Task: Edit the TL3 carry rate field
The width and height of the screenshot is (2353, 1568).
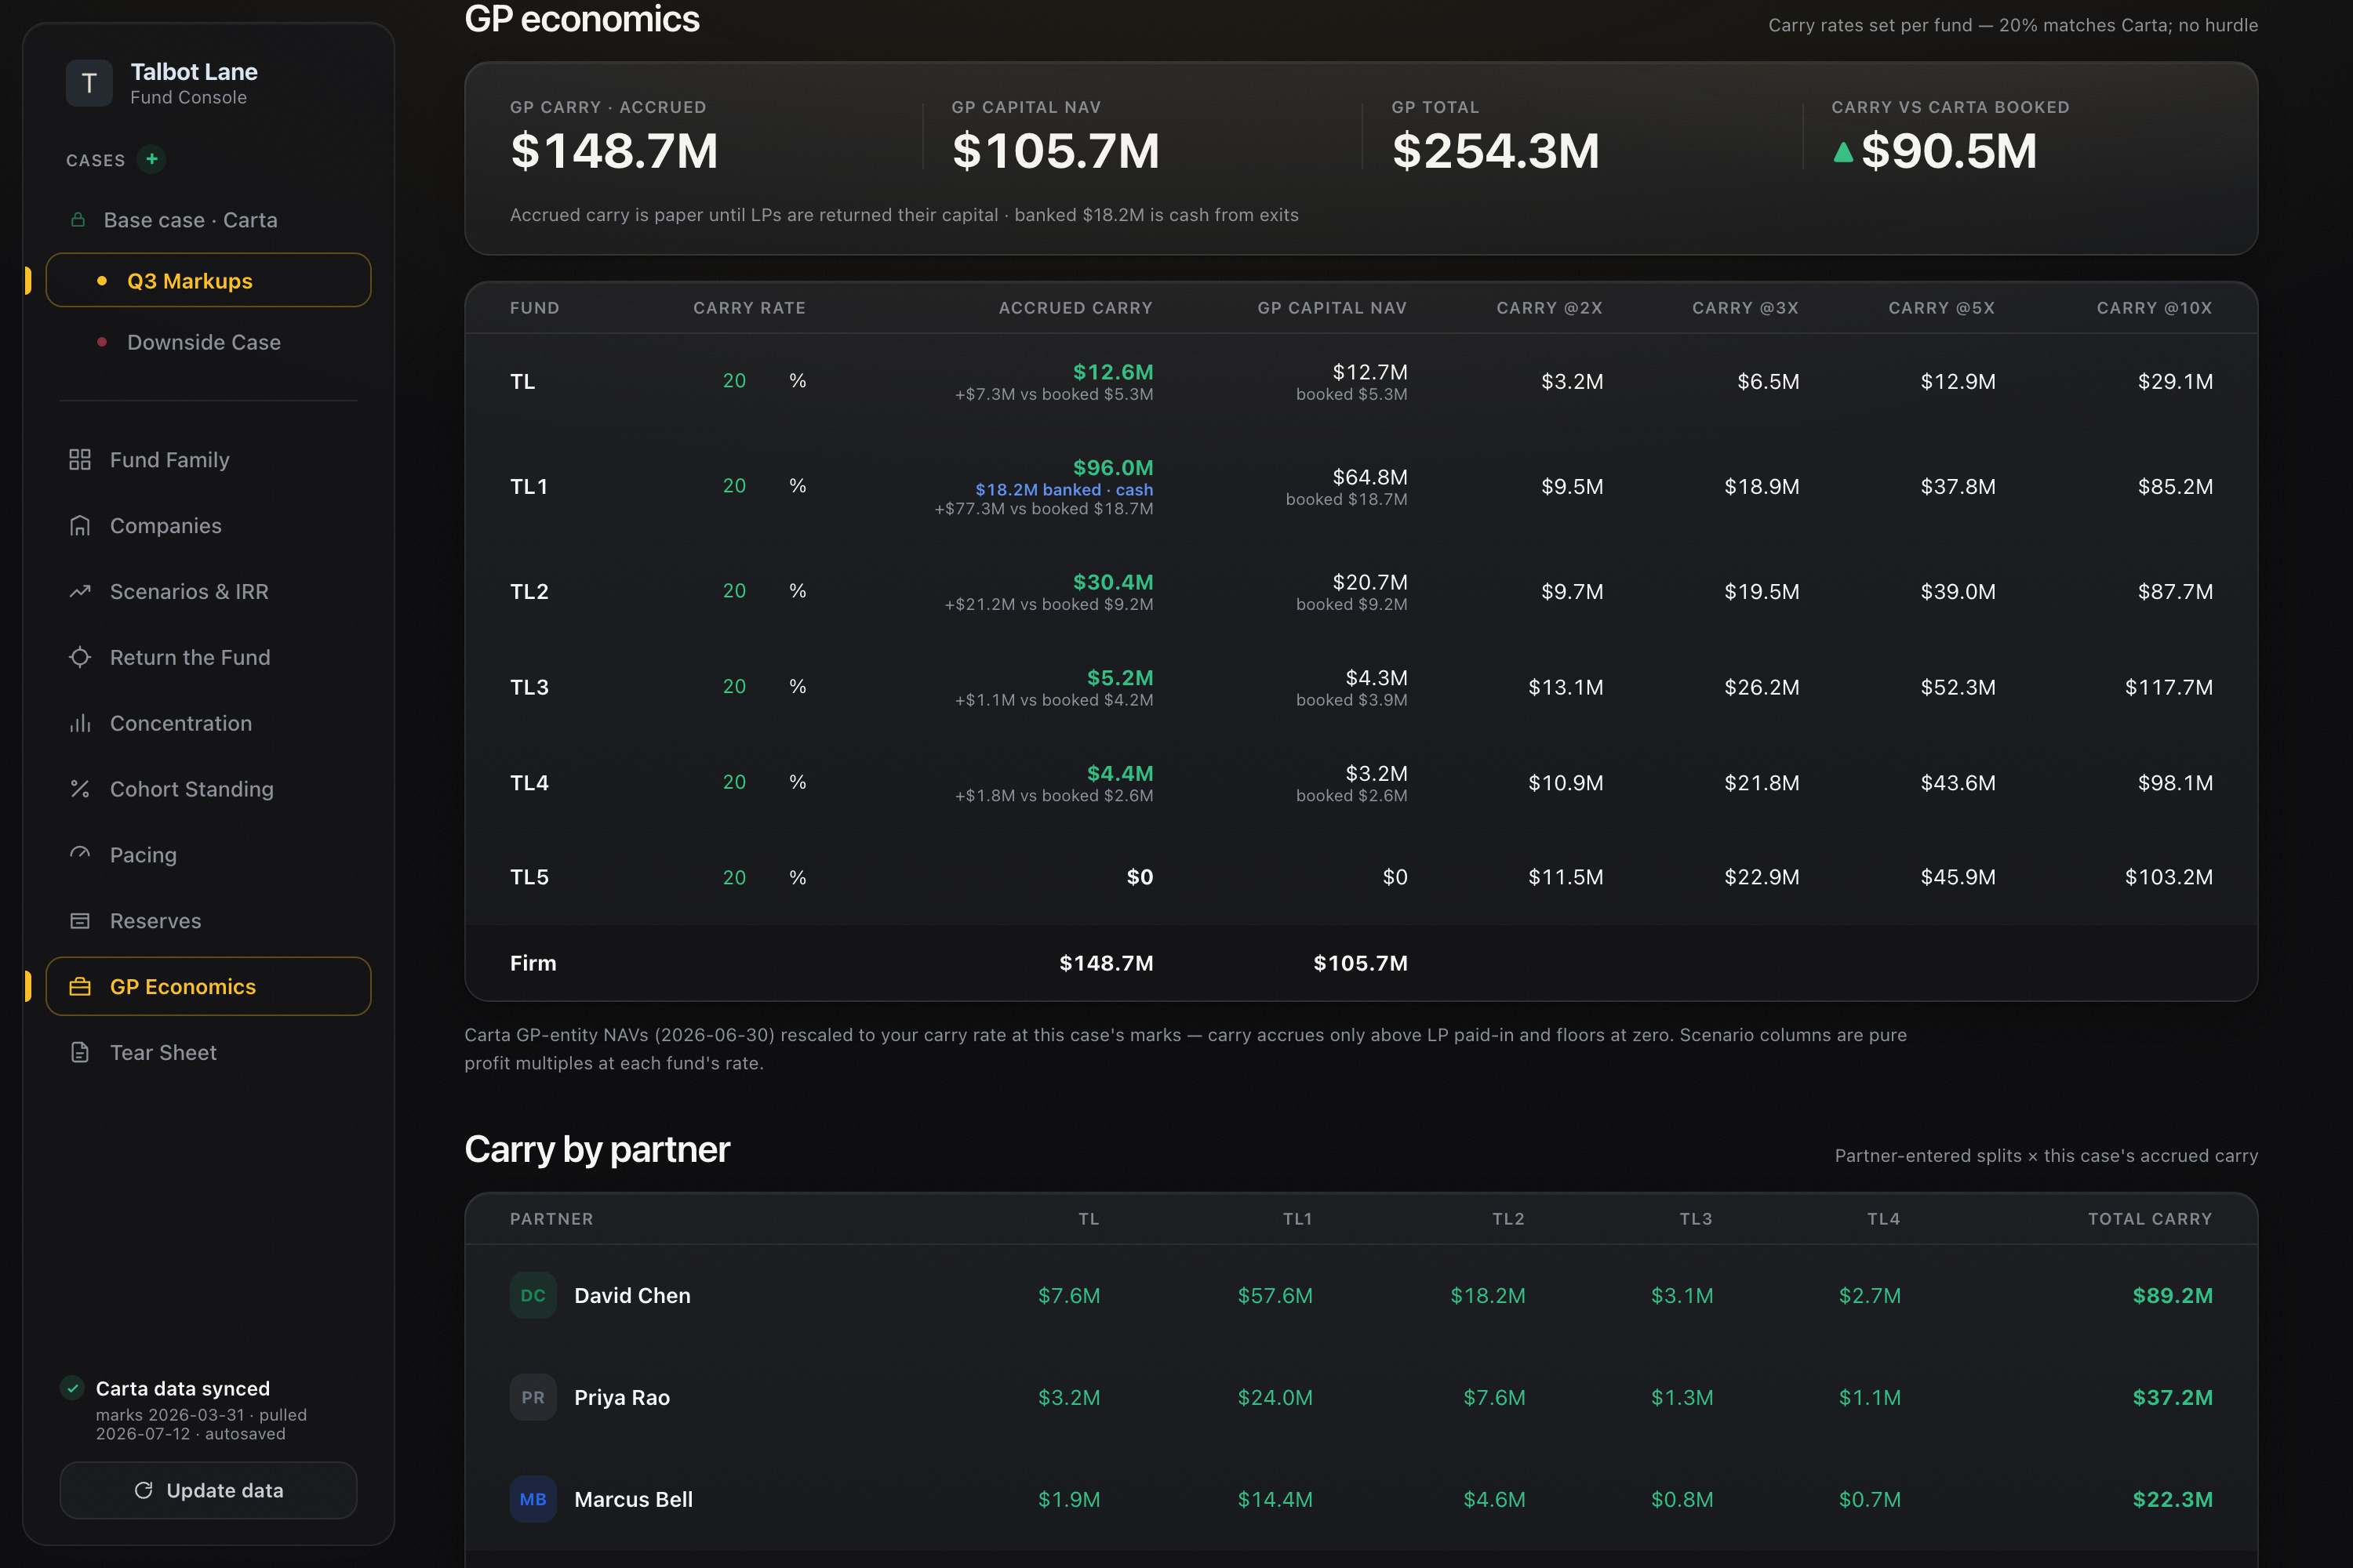Action: pyautogui.click(x=734, y=687)
